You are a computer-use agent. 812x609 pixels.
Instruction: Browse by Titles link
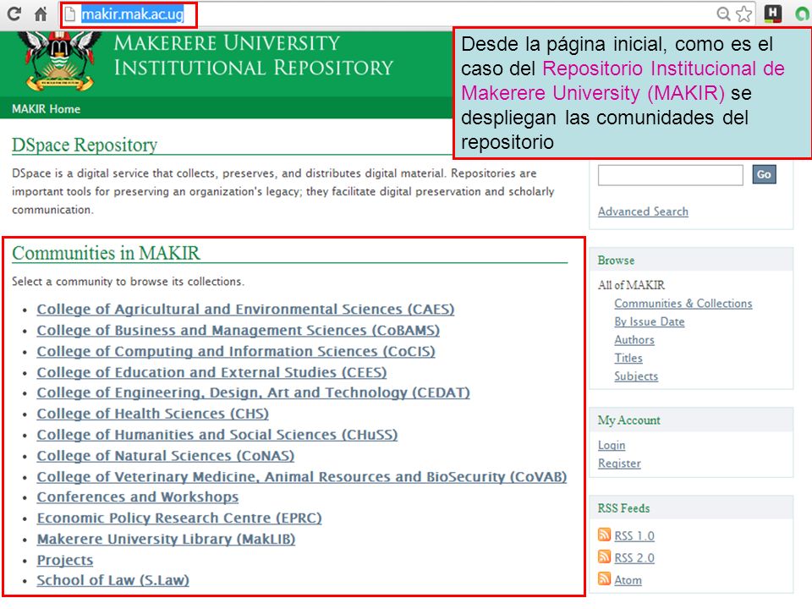(628, 358)
